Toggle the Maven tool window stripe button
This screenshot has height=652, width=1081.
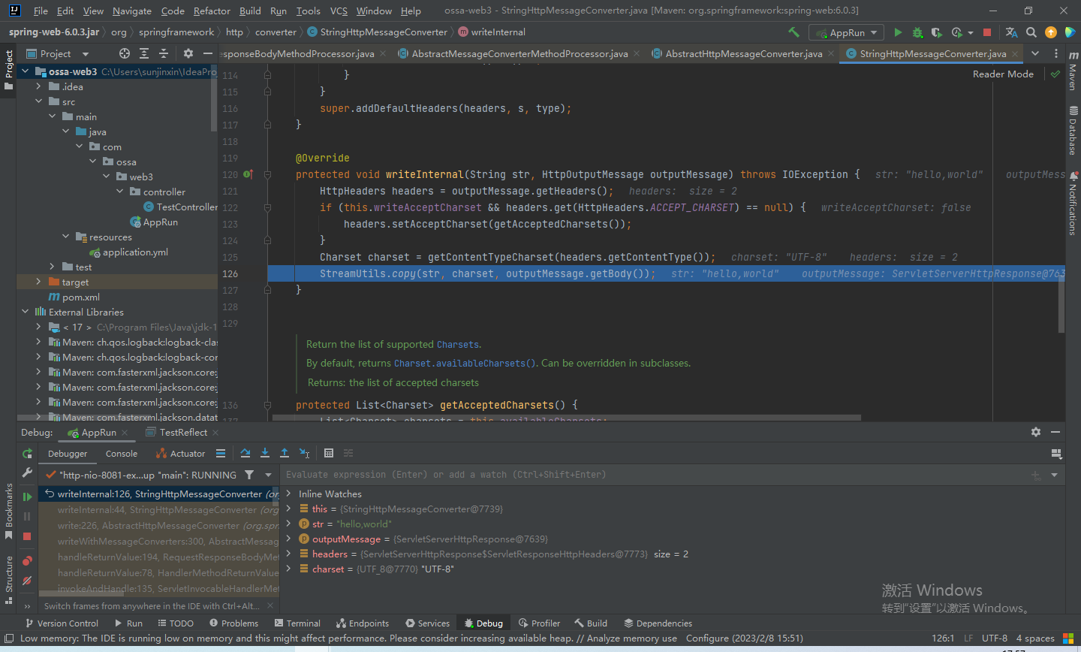coord(1072,70)
